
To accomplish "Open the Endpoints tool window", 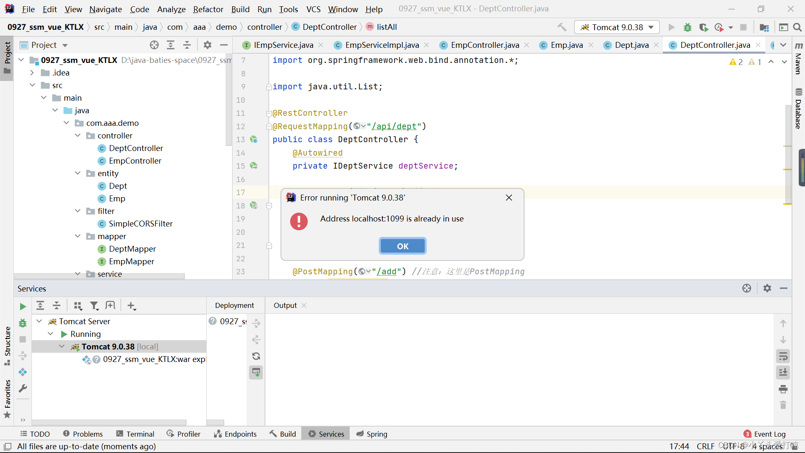I will pyautogui.click(x=235, y=434).
